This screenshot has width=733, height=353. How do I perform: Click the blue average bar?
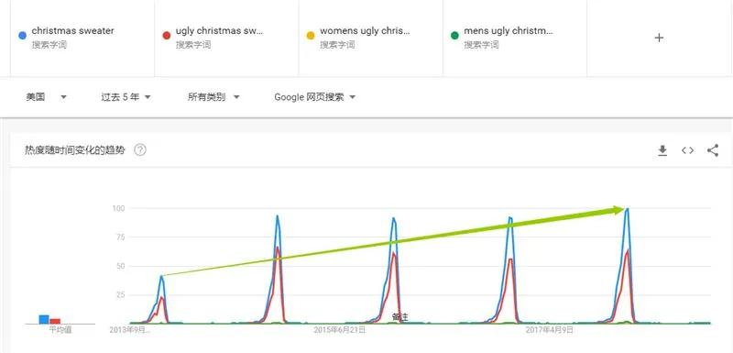tap(44, 319)
